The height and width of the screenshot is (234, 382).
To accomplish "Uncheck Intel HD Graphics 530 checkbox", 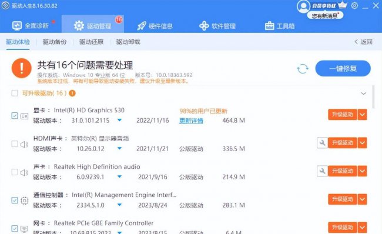I will 15,116.
